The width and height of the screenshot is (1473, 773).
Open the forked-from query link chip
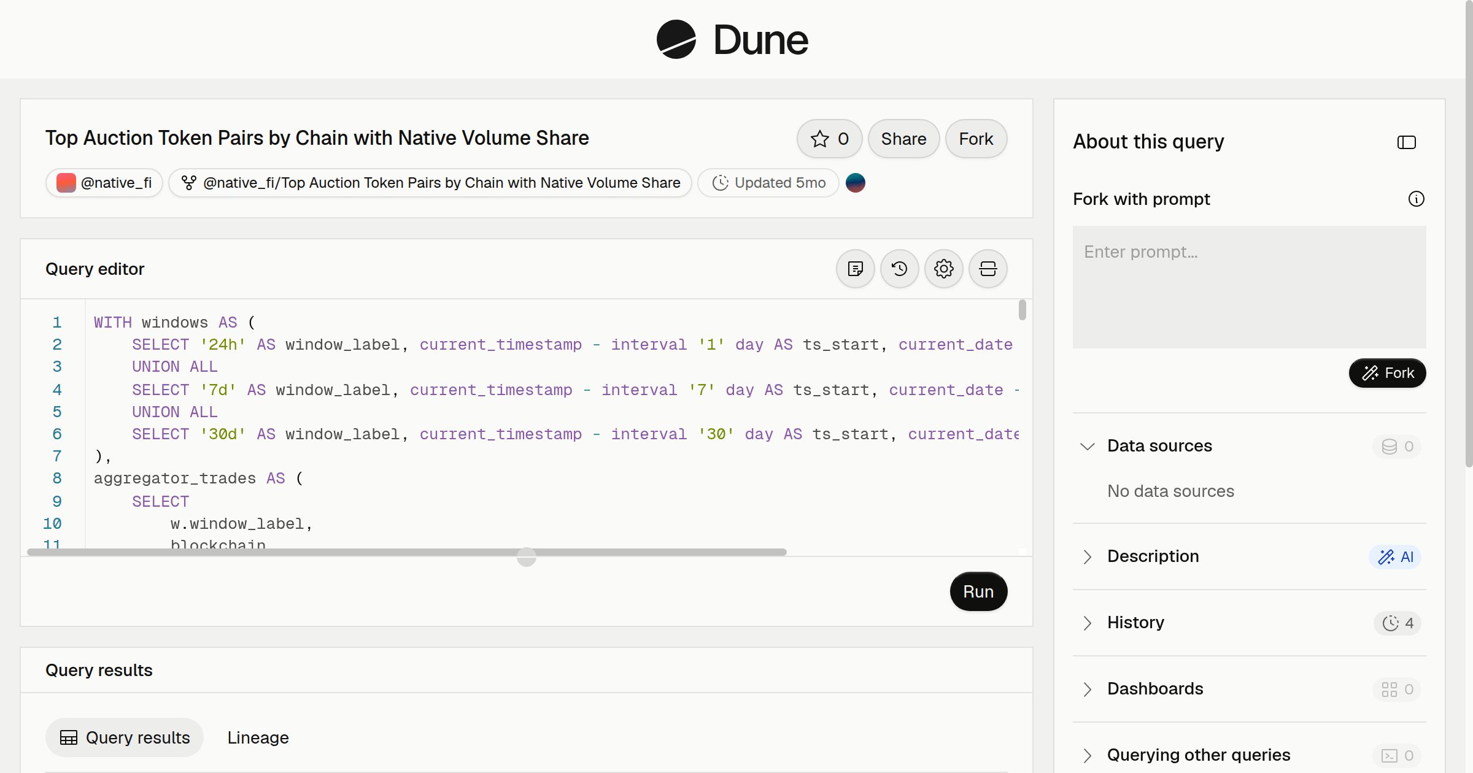(x=430, y=183)
